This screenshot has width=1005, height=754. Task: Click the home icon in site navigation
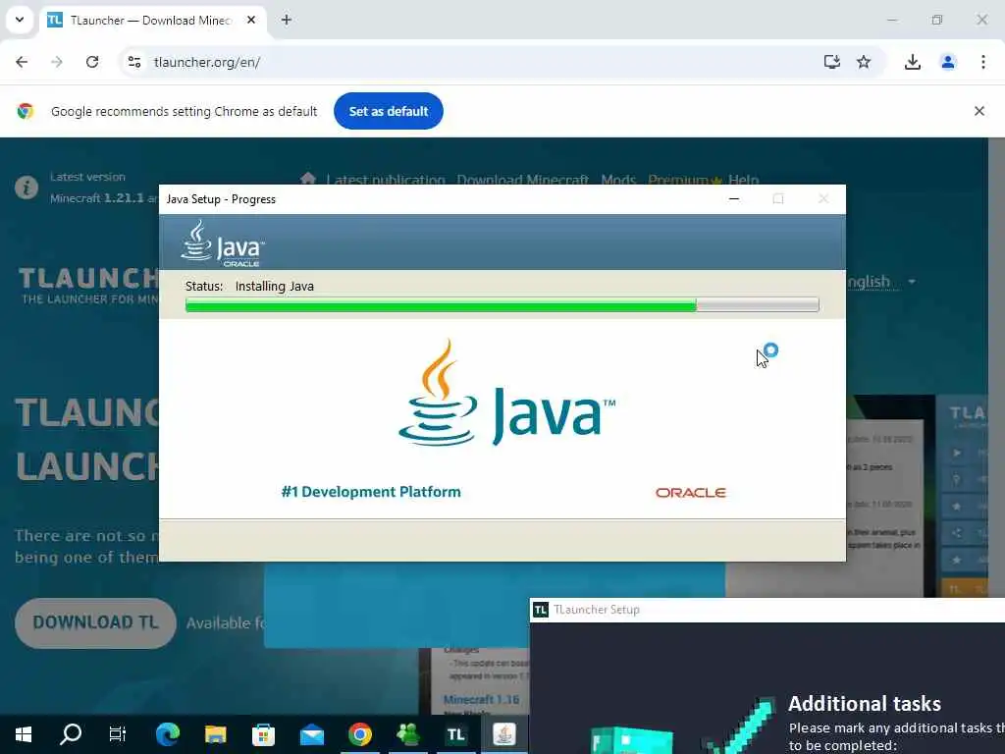click(x=308, y=179)
